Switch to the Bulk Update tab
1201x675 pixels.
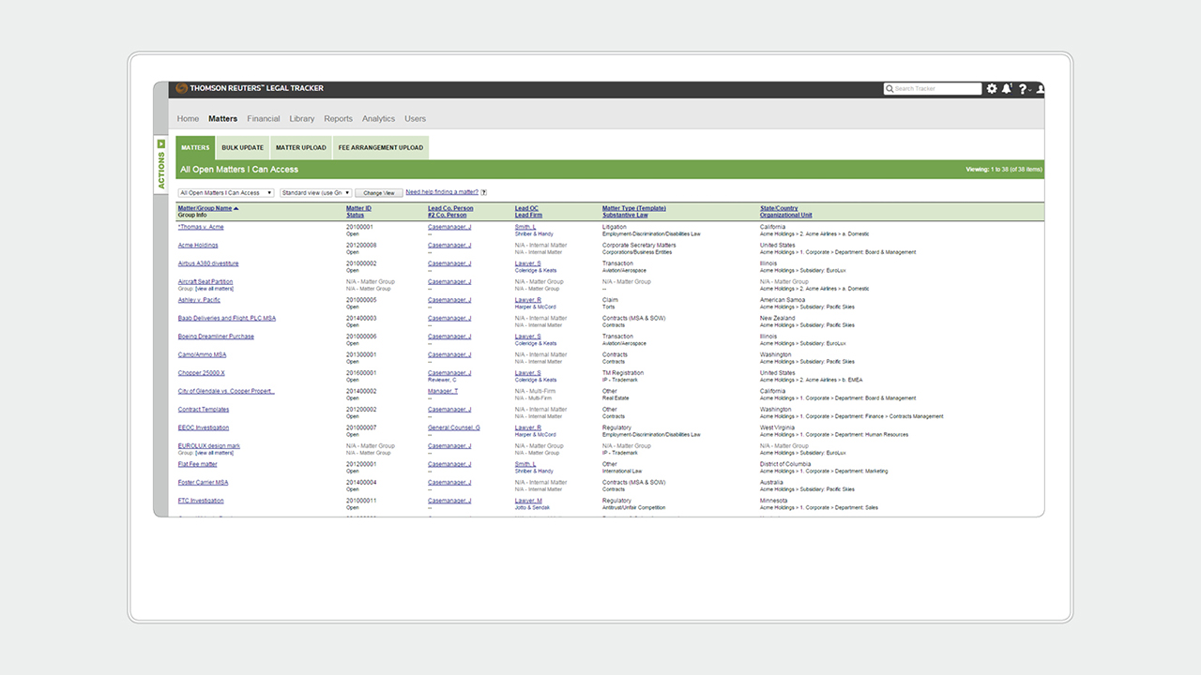242,147
